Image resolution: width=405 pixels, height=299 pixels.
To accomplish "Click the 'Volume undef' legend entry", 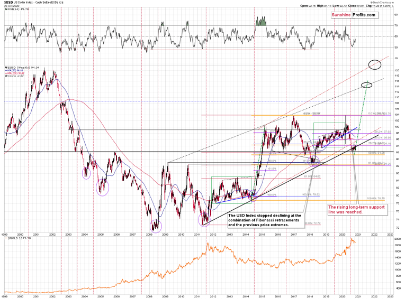I will pos(15,76).
